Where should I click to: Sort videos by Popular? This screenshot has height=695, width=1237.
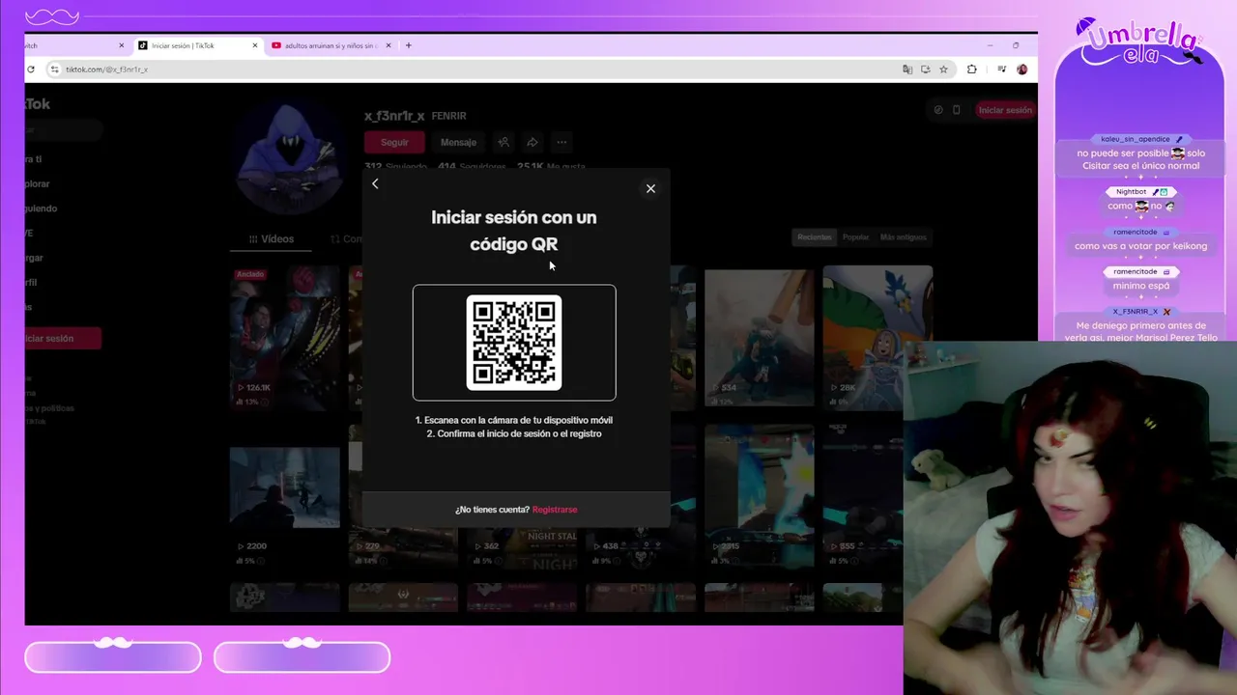(855, 237)
